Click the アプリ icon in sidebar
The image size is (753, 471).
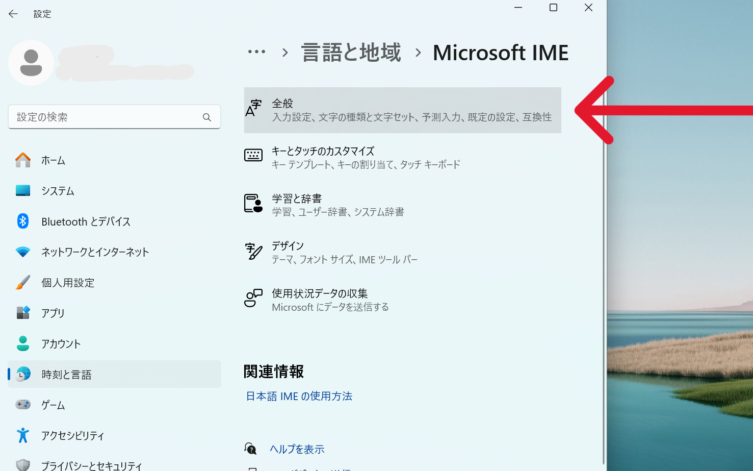pyautogui.click(x=23, y=313)
